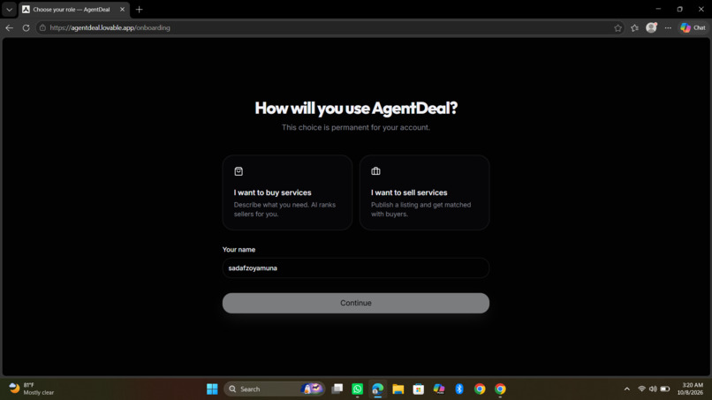Viewport: 712px width, 400px height.
Task: Open the Copilot Chat button
Action: 693,27
